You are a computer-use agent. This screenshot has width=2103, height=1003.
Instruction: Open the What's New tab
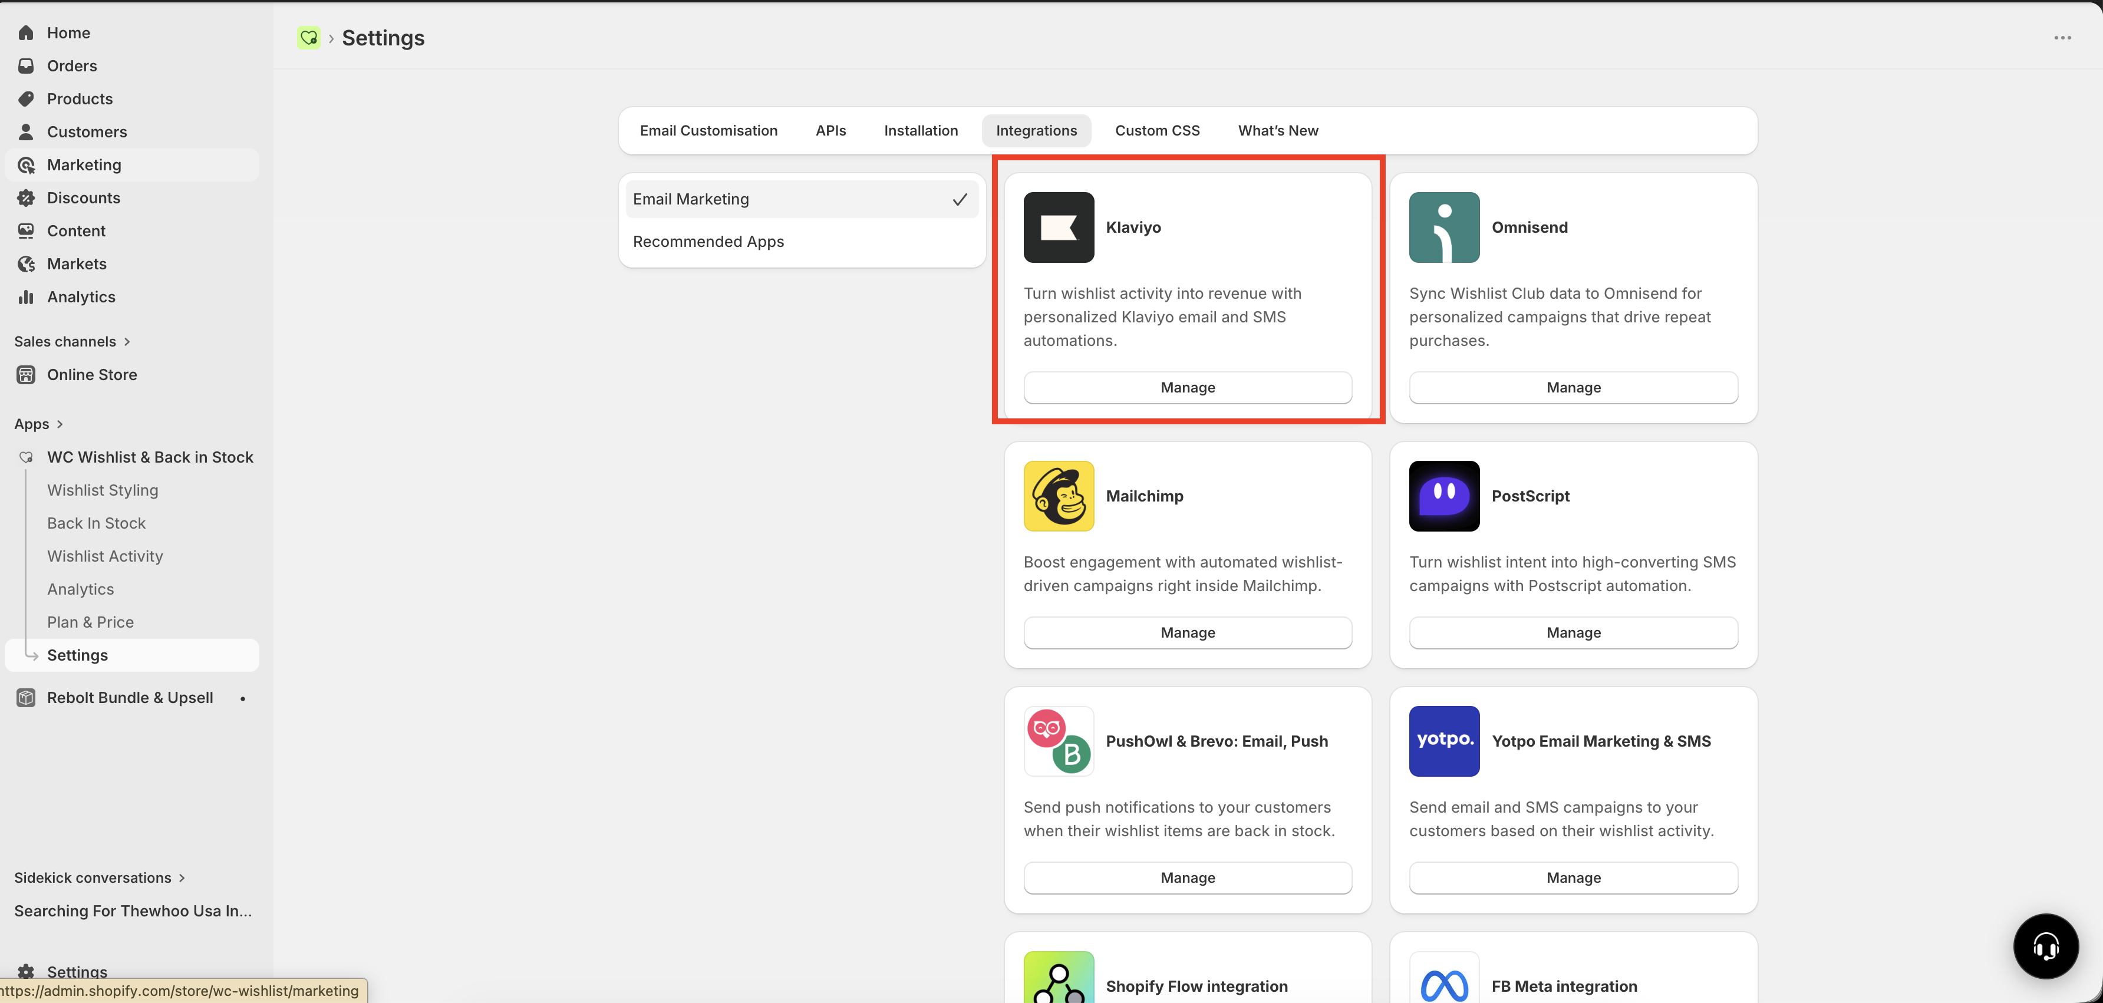pyautogui.click(x=1278, y=131)
